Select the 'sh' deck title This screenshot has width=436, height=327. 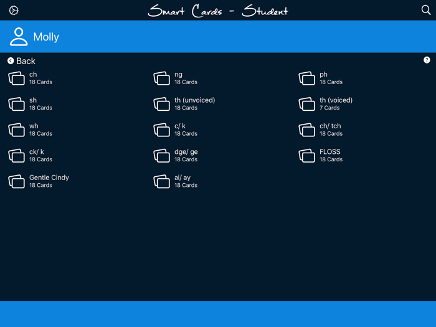[33, 100]
